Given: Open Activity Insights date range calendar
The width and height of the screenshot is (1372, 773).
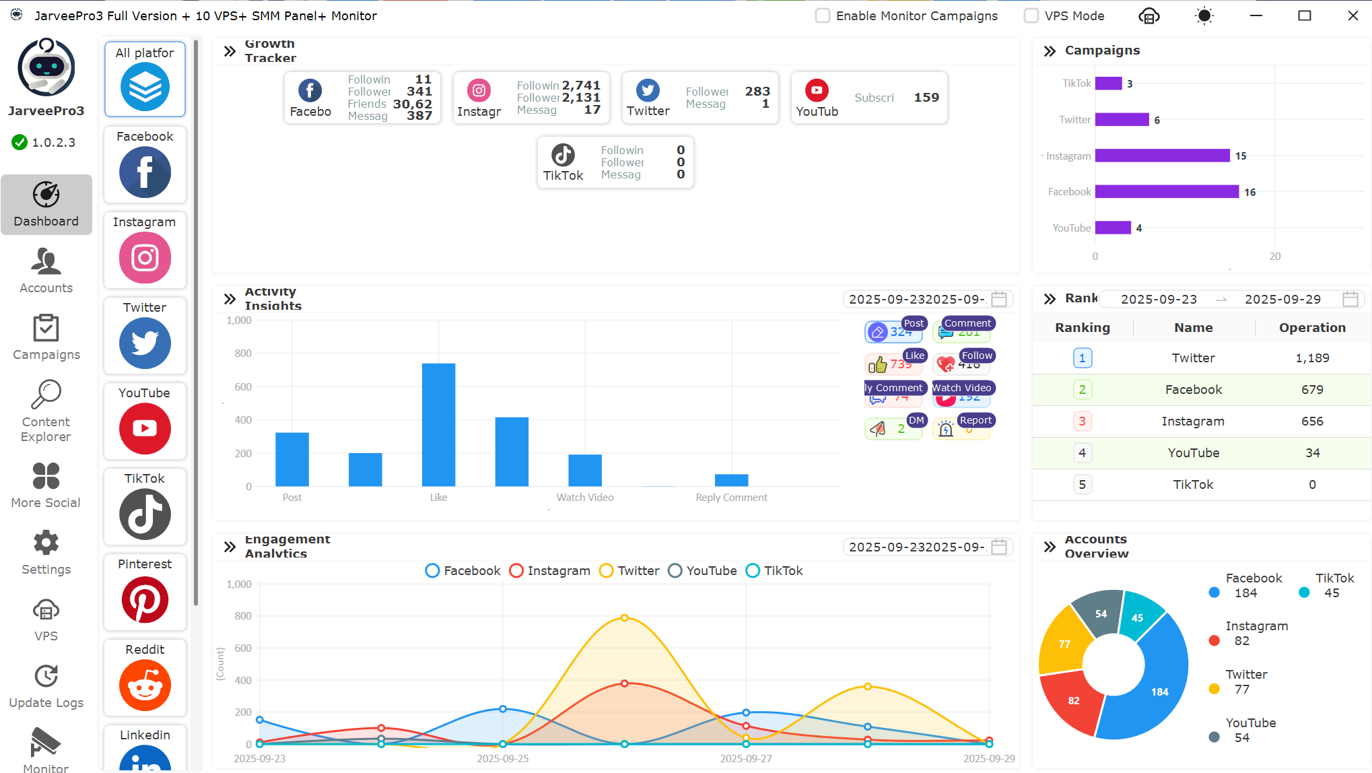Looking at the screenshot, I should pos(1000,299).
